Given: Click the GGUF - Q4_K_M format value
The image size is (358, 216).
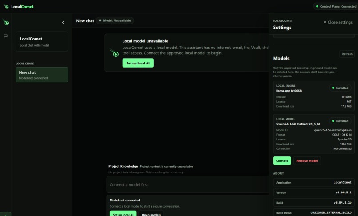Looking at the screenshot, I should 342,135.
